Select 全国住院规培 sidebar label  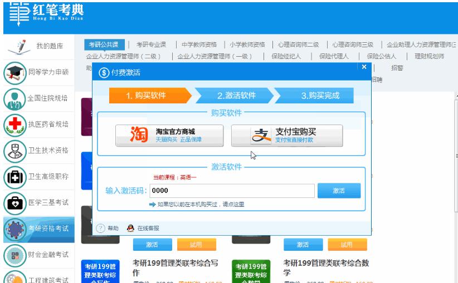[47, 98]
